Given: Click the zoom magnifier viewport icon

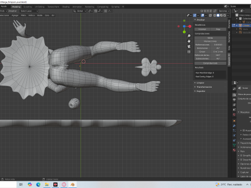Looking at the screenshot, I should [x=189, y=36].
